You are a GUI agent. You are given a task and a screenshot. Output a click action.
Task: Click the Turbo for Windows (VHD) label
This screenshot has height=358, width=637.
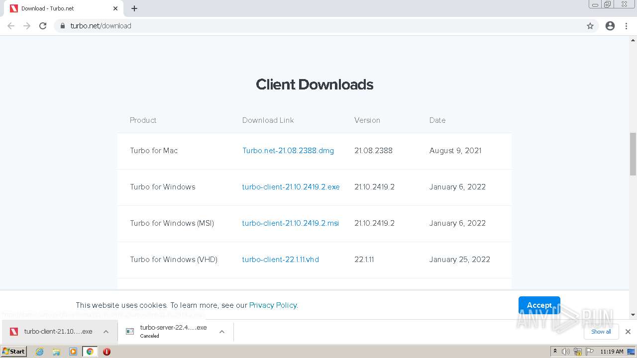174,260
